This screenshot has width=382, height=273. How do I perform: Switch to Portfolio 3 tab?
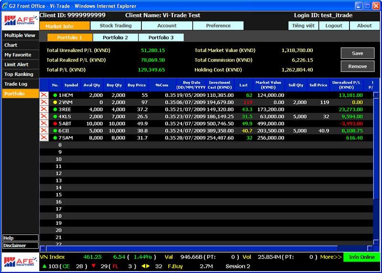[x=161, y=38]
